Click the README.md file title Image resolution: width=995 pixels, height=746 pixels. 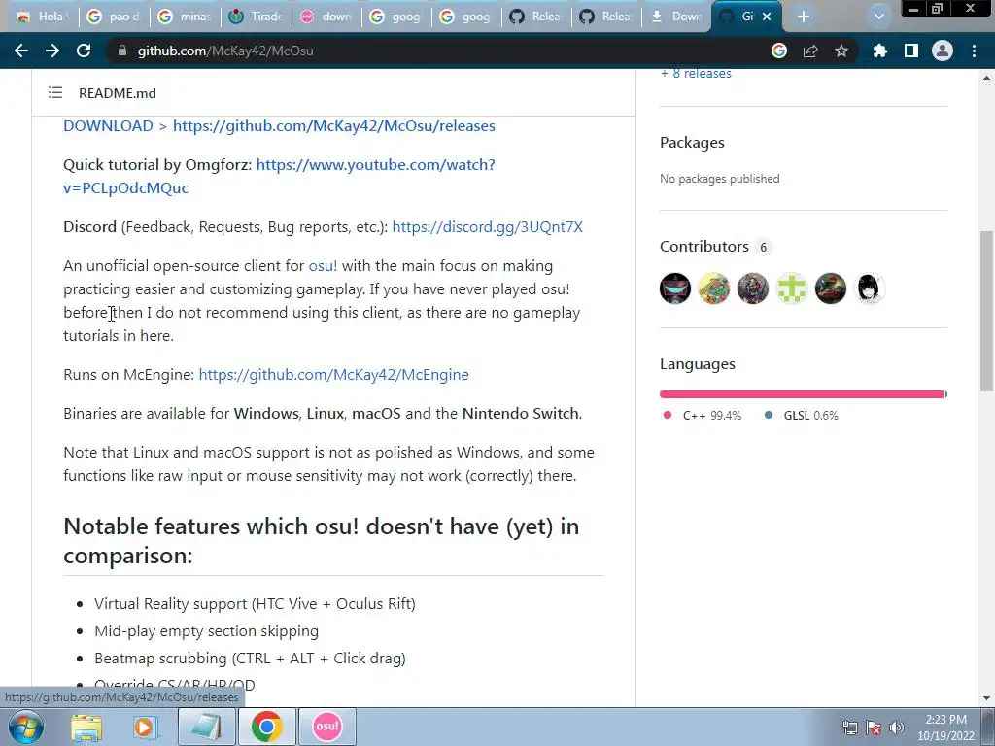(x=118, y=93)
